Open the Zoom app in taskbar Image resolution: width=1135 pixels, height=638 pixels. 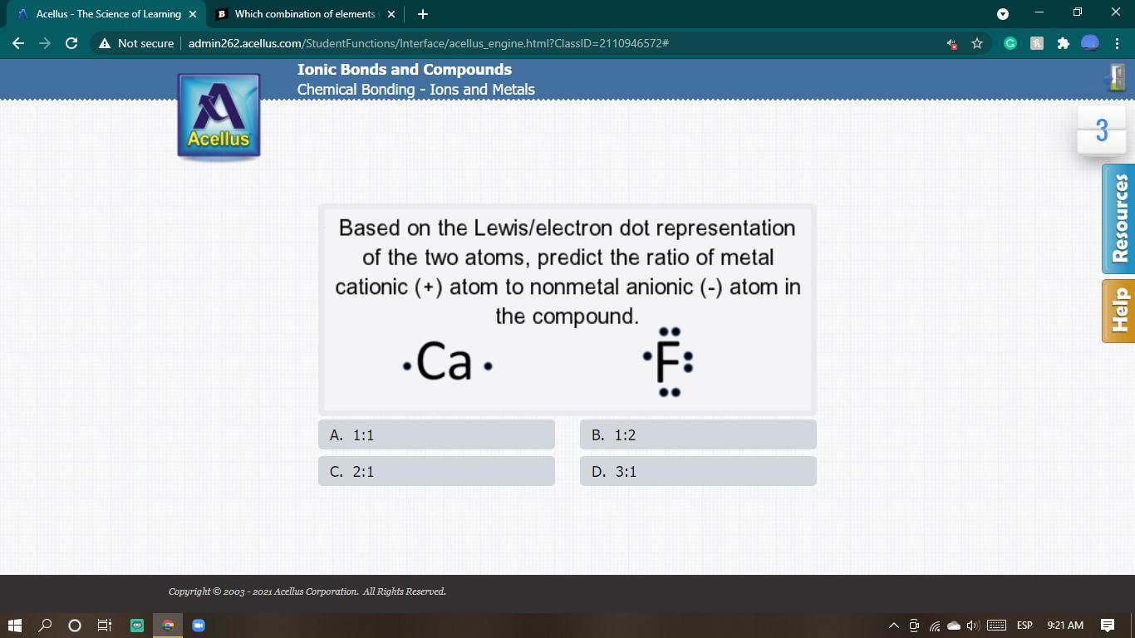199,626
